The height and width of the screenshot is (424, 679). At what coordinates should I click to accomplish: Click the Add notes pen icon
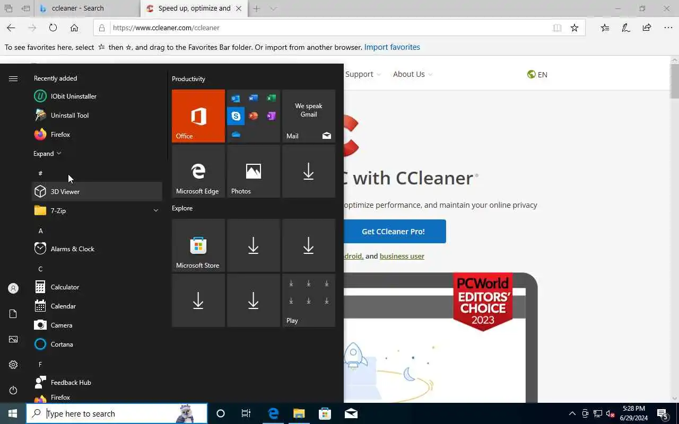pyautogui.click(x=626, y=28)
